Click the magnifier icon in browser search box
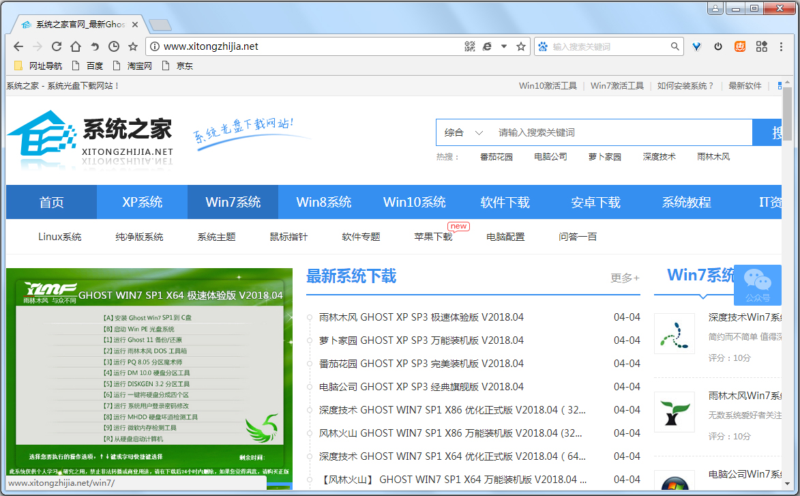Viewport: 800px width, 496px height. point(675,46)
